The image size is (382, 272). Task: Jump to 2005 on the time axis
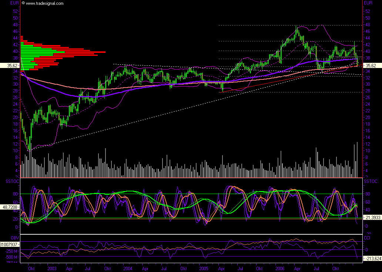[203, 268]
